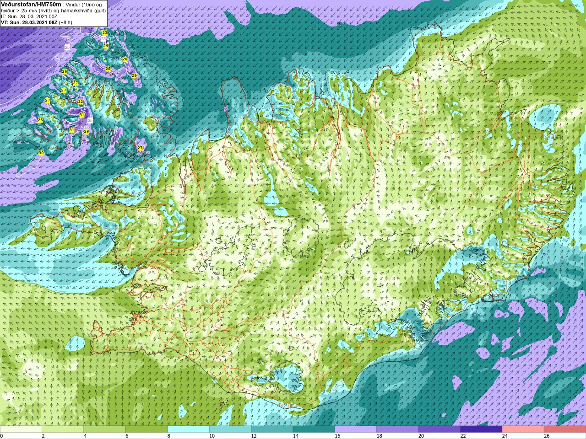The width and height of the screenshot is (586, 439).
Task: Click the legend scale label "24"
Action: pos(505,436)
